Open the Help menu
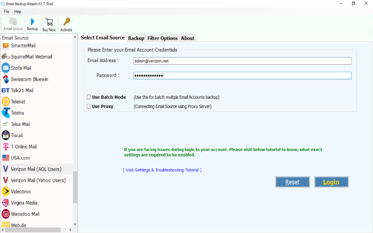This screenshot has height=233, width=373. coord(18,11)
